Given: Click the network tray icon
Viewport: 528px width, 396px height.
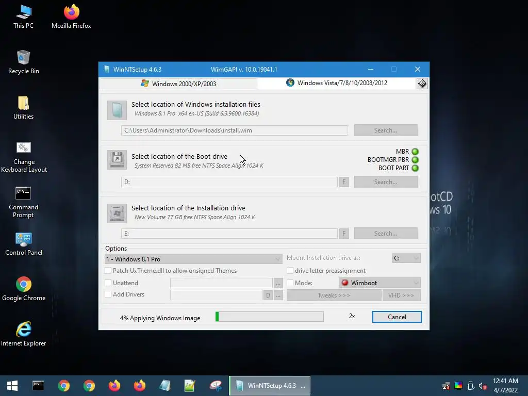Looking at the screenshot, I should click(x=446, y=386).
